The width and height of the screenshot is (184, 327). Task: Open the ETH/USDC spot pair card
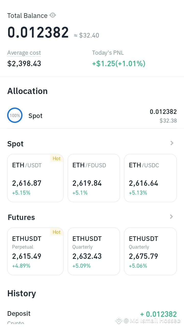tap(150, 178)
